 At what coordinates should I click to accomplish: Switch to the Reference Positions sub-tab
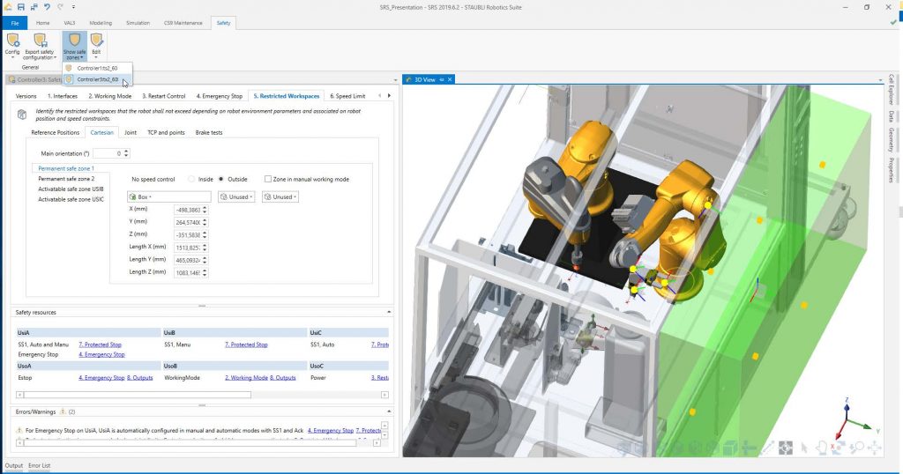coord(56,132)
